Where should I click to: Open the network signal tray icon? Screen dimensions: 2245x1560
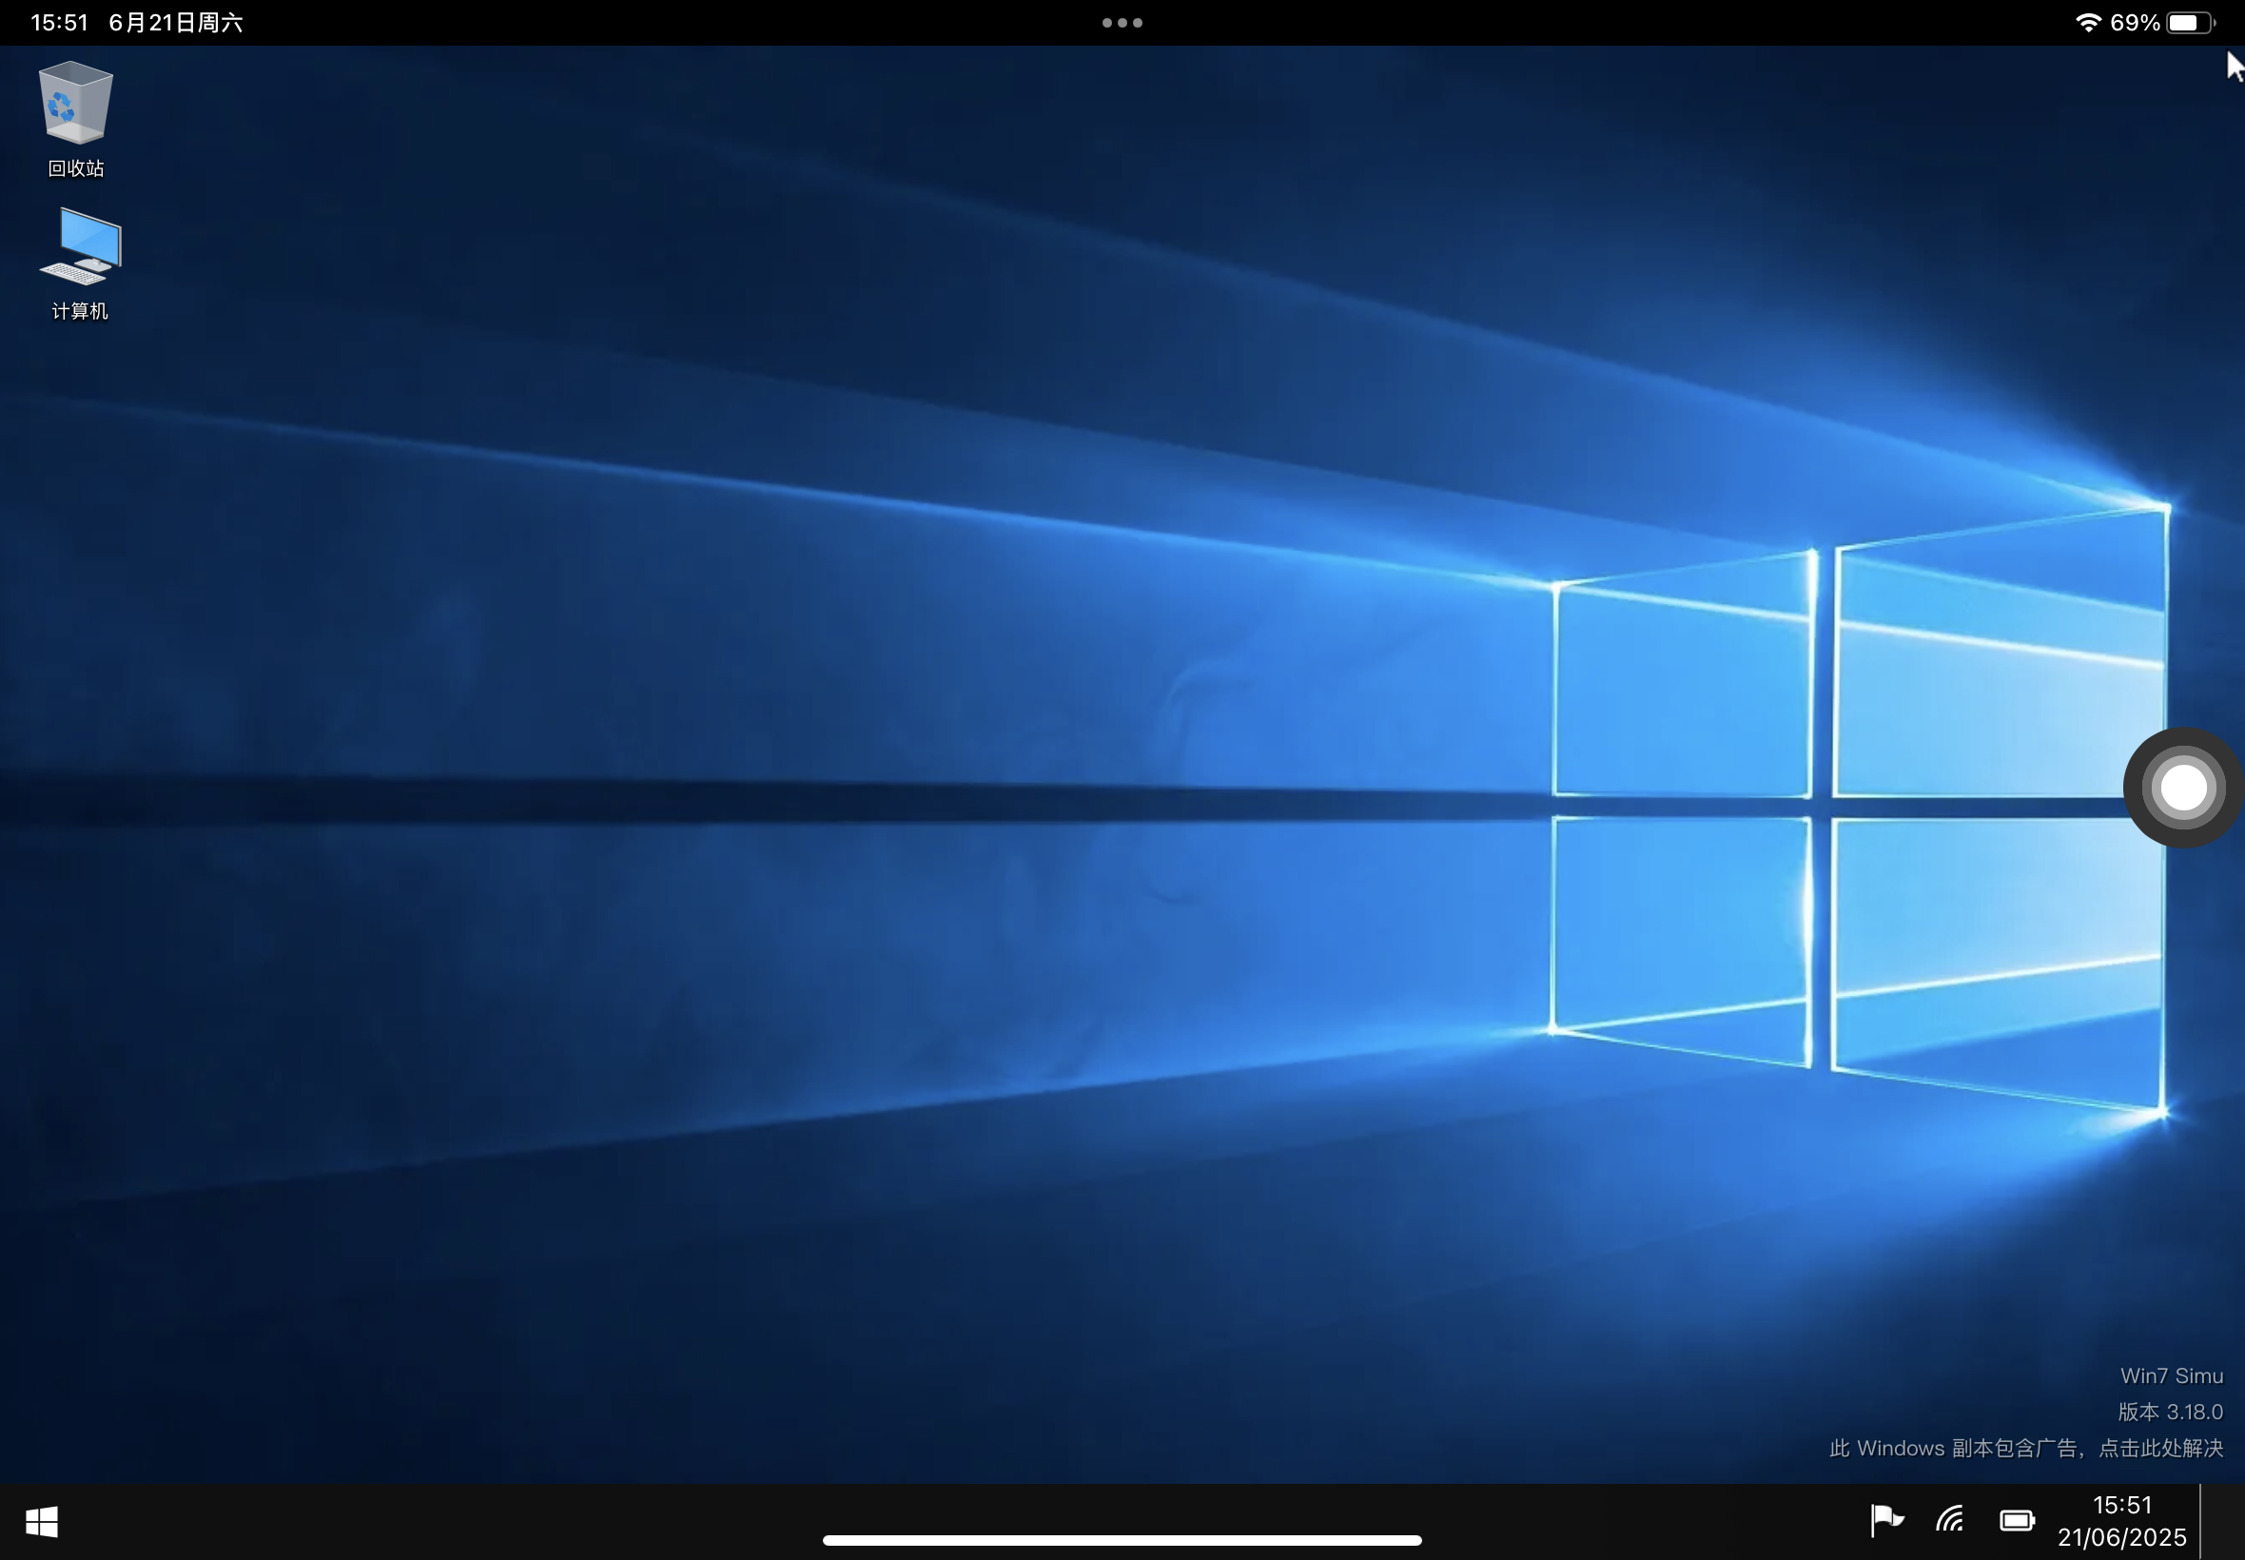pyautogui.click(x=1950, y=1520)
